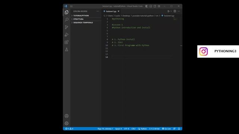The height and width of the screenshot is (134, 239).
Task: Expand the SEQUENZA TEMPORALE section
Action: pyautogui.click(x=86, y=23)
